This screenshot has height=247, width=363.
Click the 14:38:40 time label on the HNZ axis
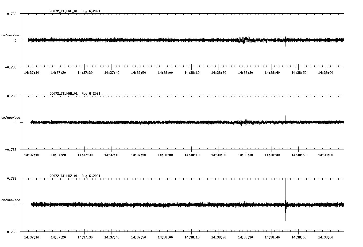click(x=272, y=237)
